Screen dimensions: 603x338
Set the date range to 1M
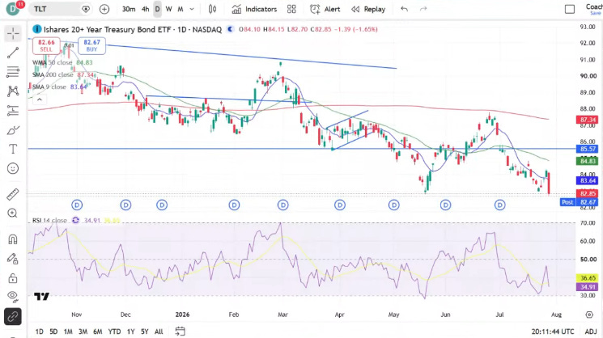coord(68,332)
